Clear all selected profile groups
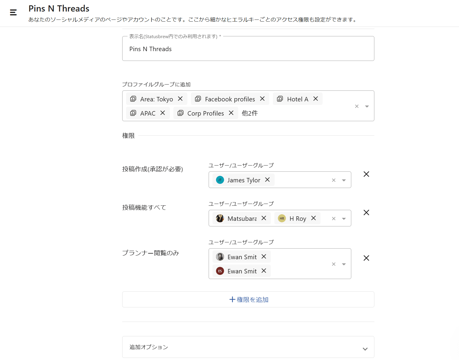The height and width of the screenshot is (360, 459). click(x=357, y=106)
